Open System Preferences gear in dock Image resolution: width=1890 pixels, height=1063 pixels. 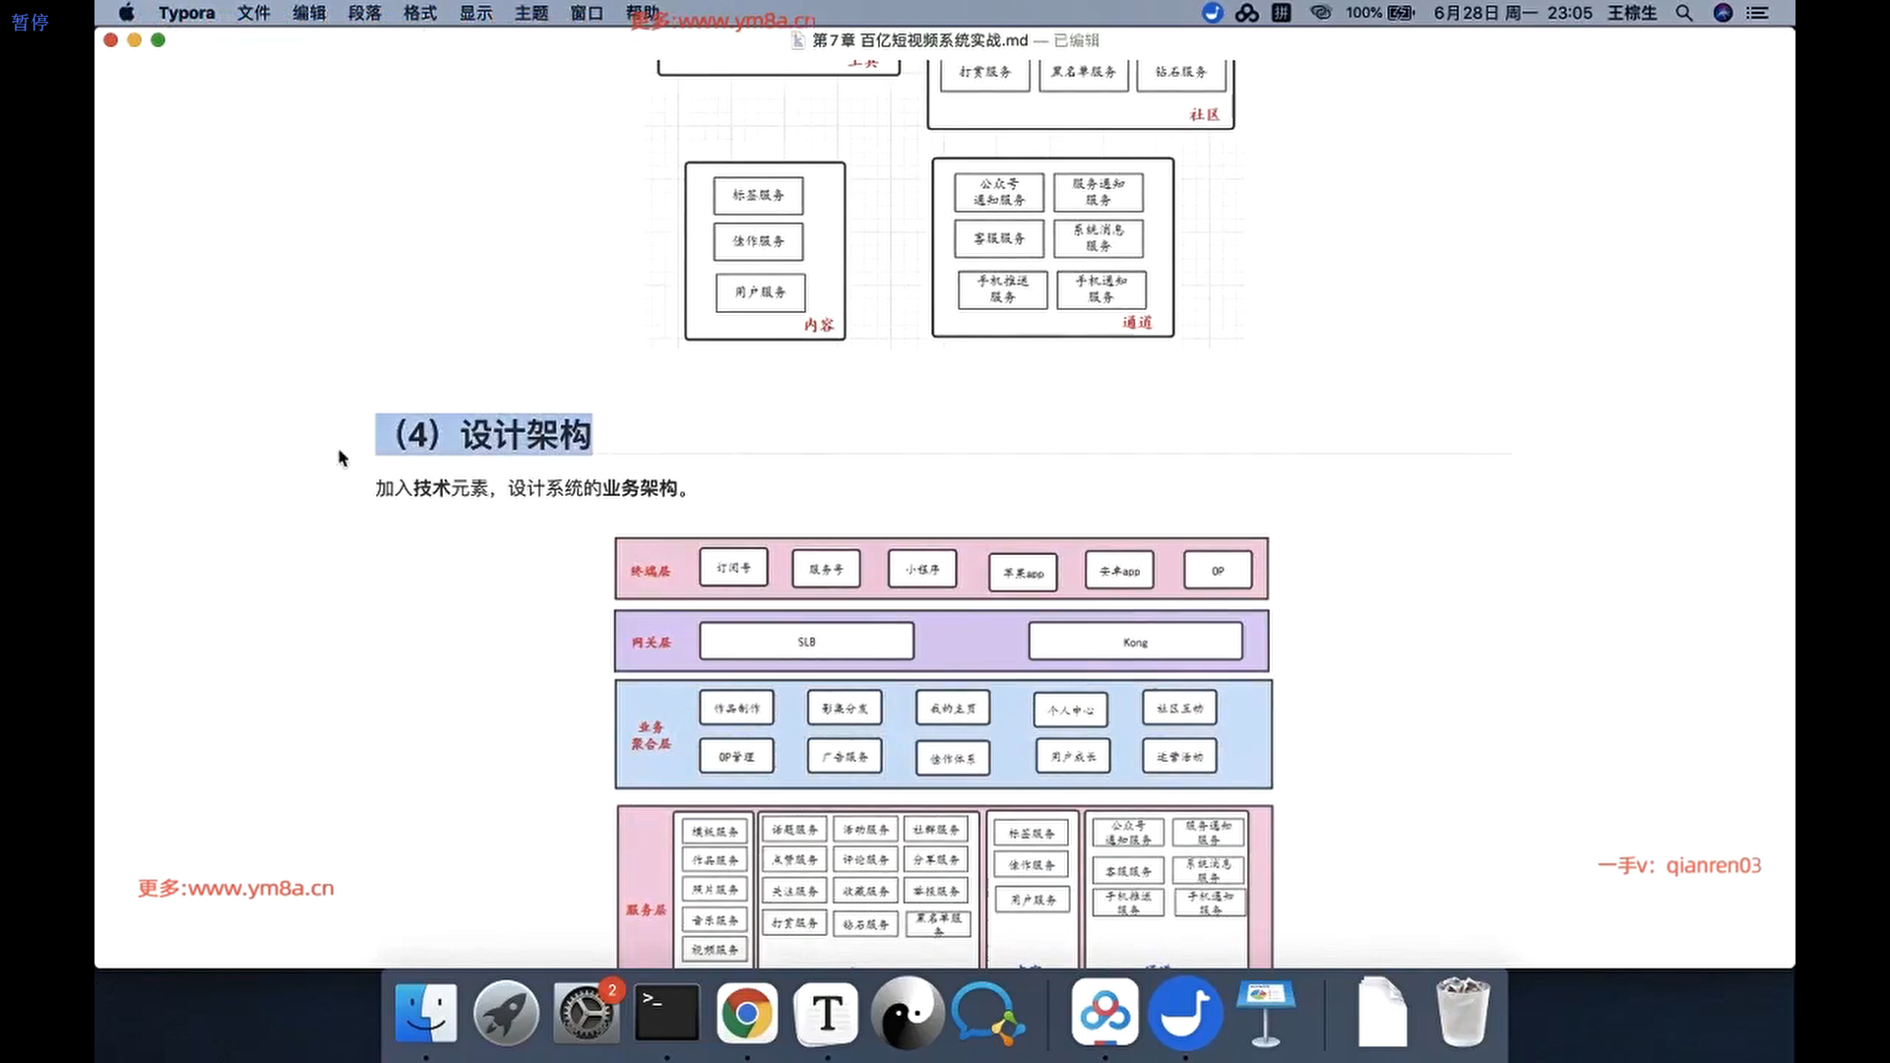pyautogui.click(x=587, y=1014)
